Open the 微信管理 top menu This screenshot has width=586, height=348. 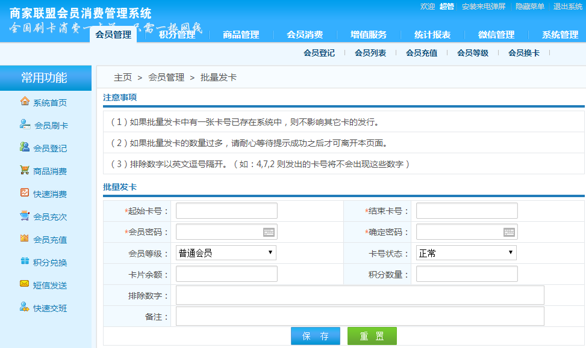coord(495,34)
